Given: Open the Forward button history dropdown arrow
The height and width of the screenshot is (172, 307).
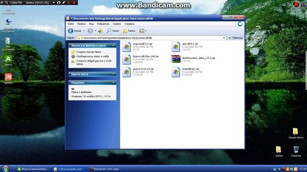Looking at the screenshot, I should pyautogui.click(x=95, y=31).
